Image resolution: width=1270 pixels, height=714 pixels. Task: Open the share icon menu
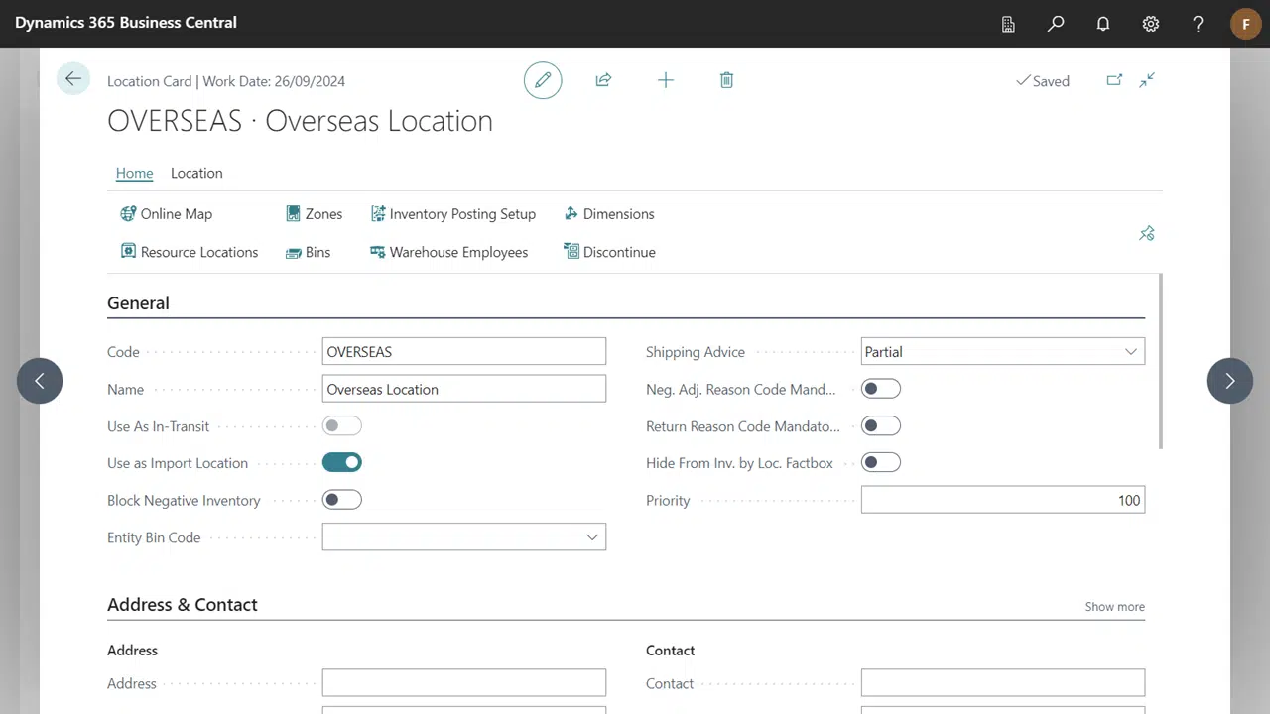point(603,80)
